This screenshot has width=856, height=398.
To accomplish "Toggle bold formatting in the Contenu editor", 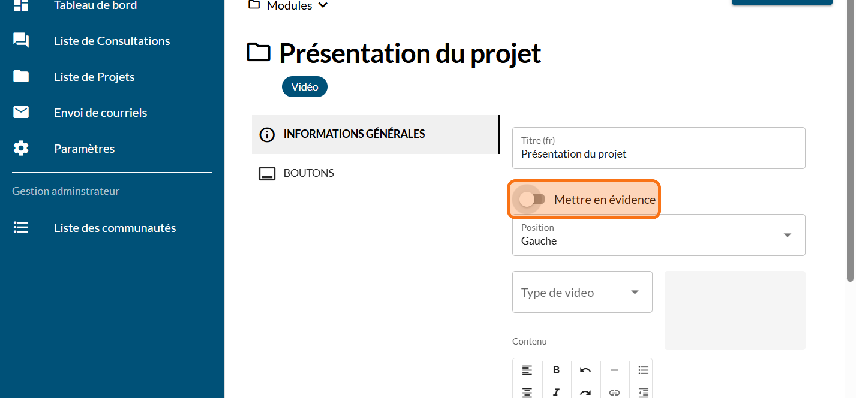I will [556, 370].
